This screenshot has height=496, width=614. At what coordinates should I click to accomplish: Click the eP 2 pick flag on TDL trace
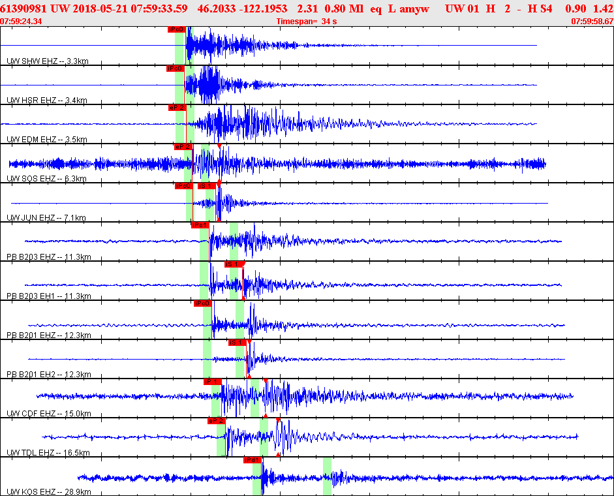tap(216, 421)
